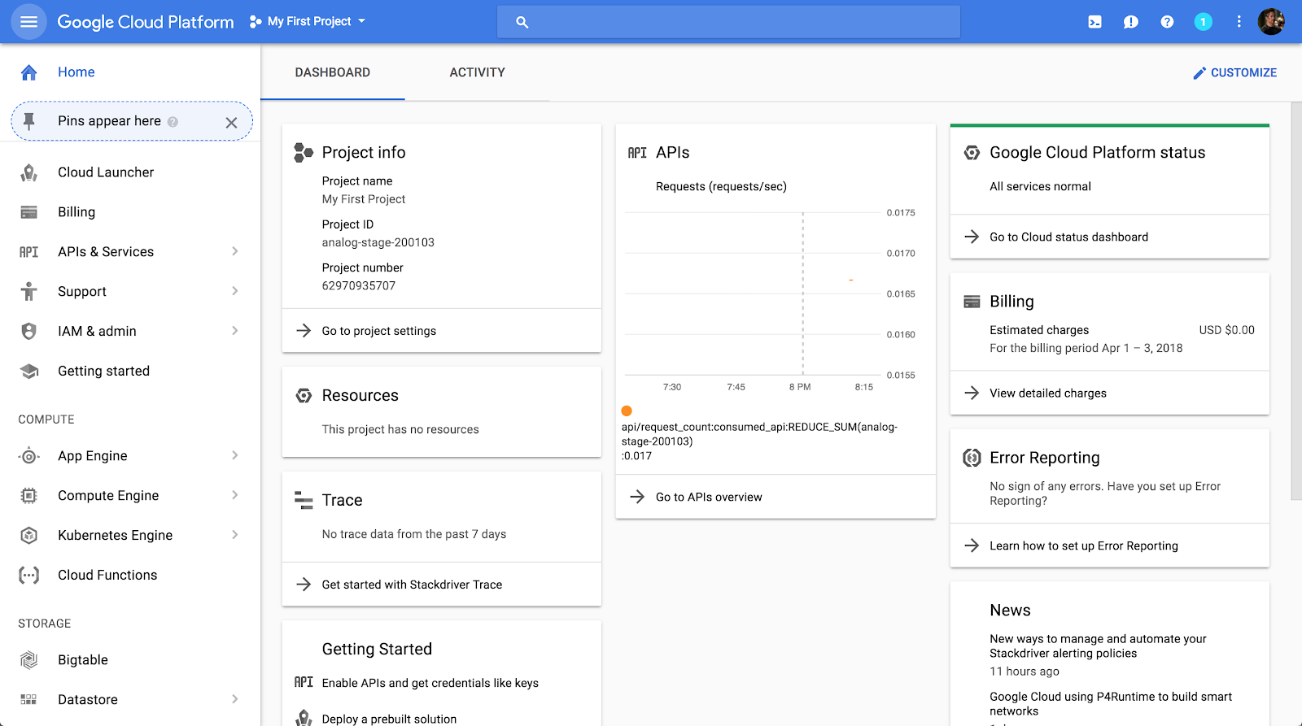The width and height of the screenshot is (1302, 726).
Task: Open the send feedback icon
Action: (1131, 22)
